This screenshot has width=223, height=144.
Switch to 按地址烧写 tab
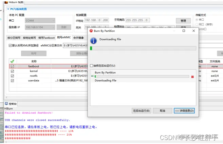point(29,38)
